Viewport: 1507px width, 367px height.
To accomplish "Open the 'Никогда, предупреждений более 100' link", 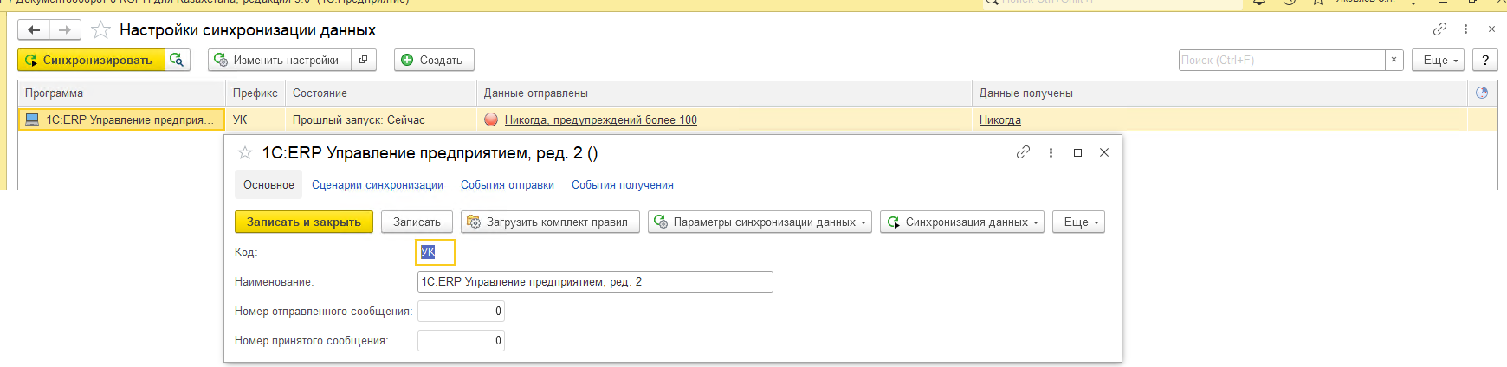I will pos(600,120).
